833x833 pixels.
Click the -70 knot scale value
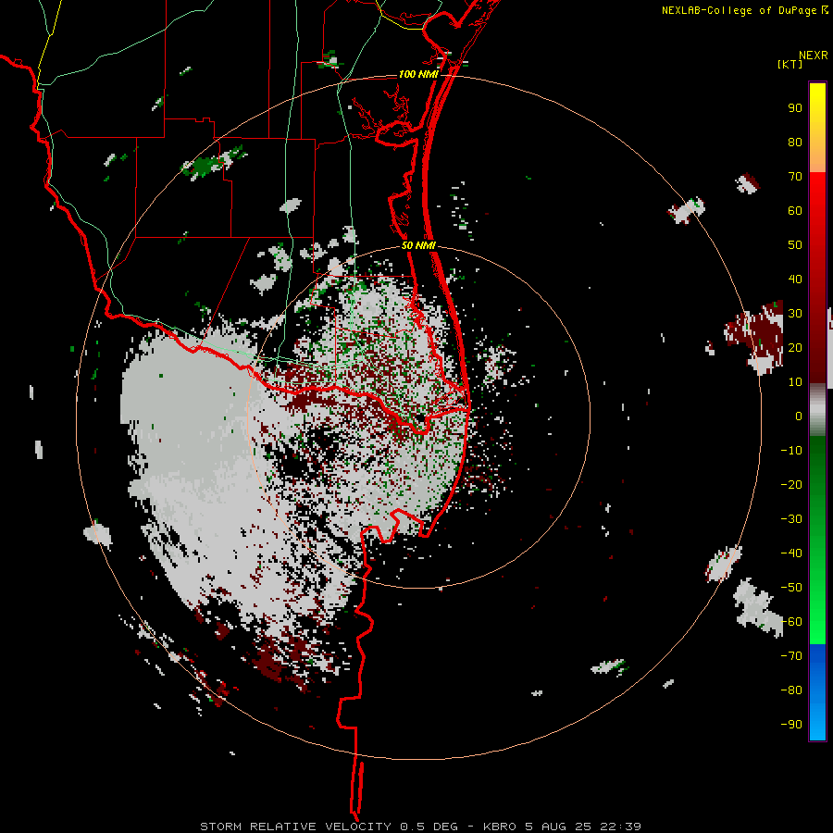pyautogui.click(x=791, y=656)
